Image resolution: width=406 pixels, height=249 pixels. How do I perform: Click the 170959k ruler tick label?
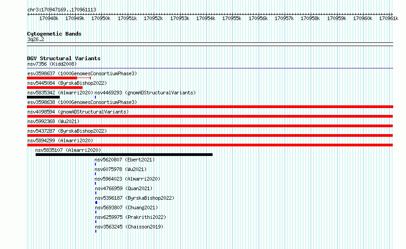pyautogui.click(x=337, y=18)
